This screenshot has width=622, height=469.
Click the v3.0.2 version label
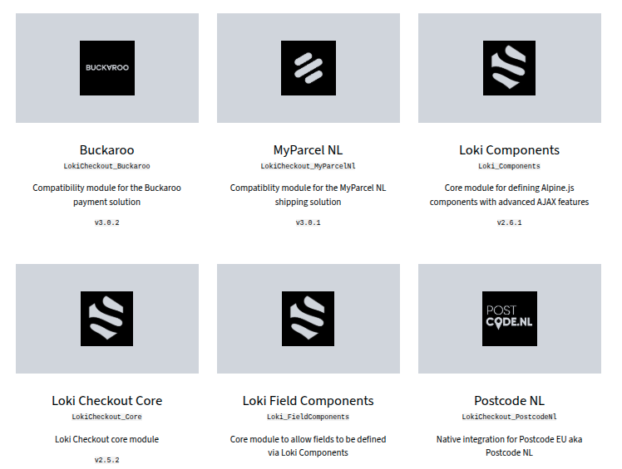point(106,222)
